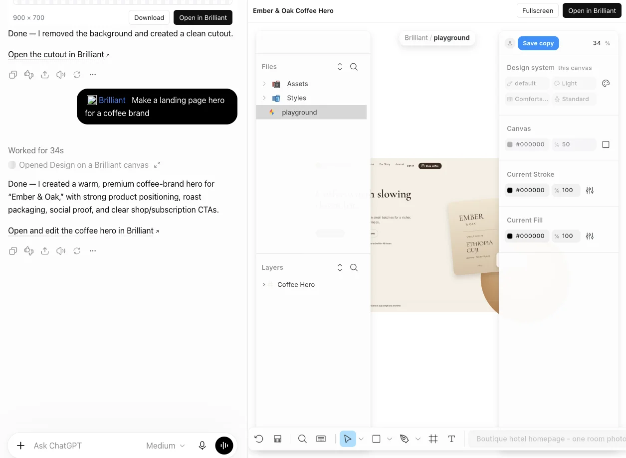626x458 pixels.
Task: Open and edit the coffee hero link
Action: (x=83, y=231)
